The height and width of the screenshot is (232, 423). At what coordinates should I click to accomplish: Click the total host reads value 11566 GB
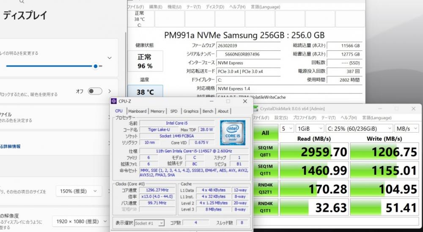coord(344,46)
